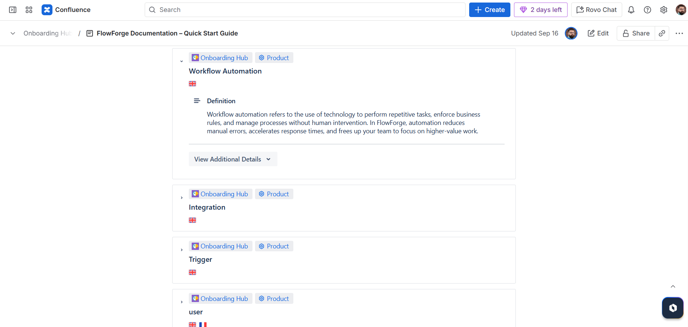Screen dimensions: 688x327
Task: Switch the 'user' term to French
Action: point(203,324)
